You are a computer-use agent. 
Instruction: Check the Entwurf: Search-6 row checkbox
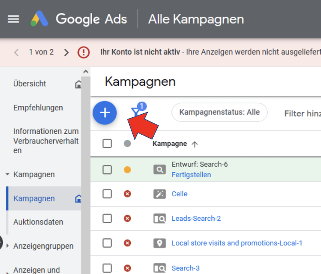(x=107, y=169)
